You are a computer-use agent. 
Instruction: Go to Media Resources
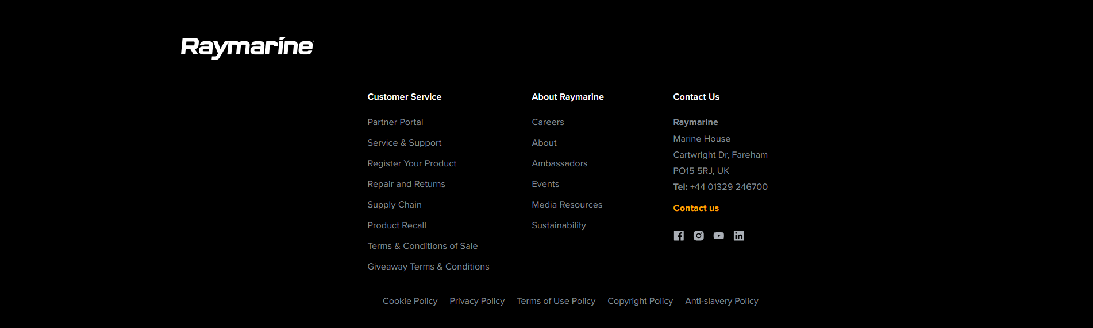[x=567, y=205]
